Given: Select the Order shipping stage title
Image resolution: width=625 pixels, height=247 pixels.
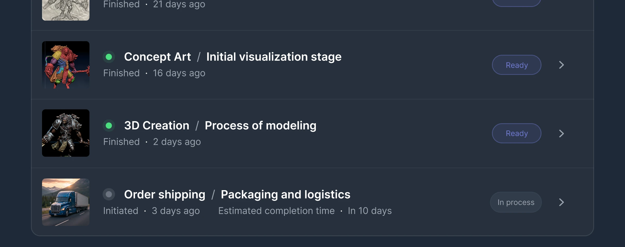Looking at the screenshot, I should 165,195.
